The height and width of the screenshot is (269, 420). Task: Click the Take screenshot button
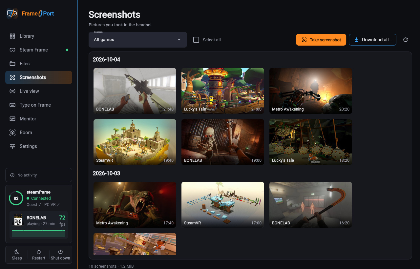[321, 40]
